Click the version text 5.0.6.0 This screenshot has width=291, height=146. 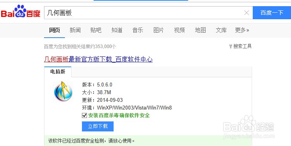click(105, 85)
